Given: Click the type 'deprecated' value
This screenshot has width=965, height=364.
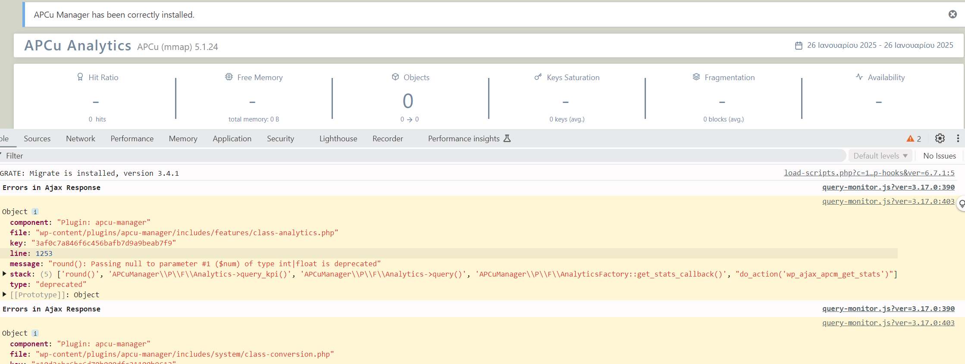Looking at the screenshot, I should coord(61,284).
